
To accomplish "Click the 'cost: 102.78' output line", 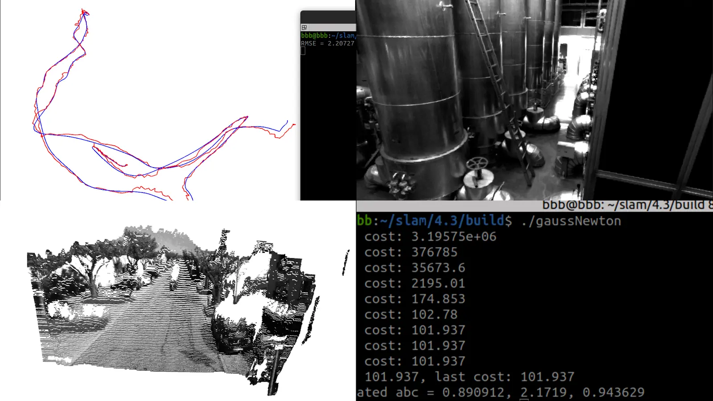I will [x=411, y=315].
